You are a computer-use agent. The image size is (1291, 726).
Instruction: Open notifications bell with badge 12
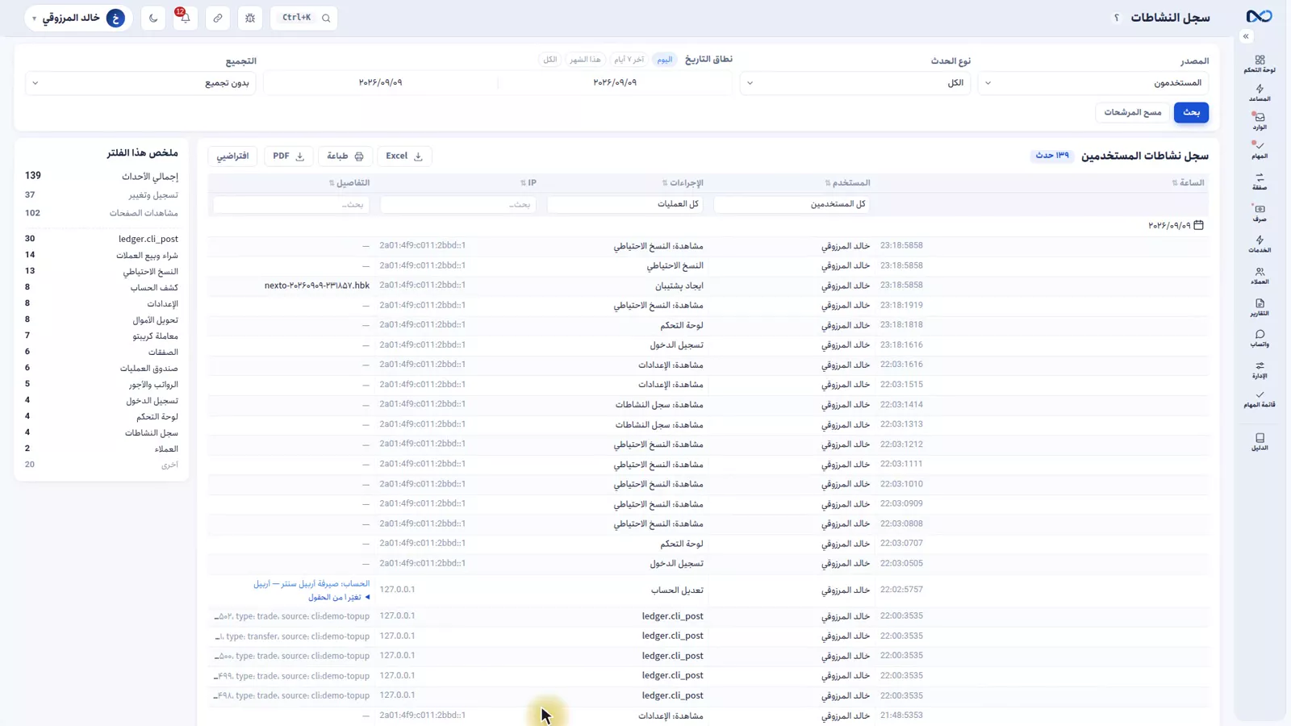tap(185, 18)
